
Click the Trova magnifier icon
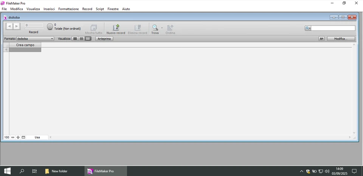pyautogui.click(x=155, y=28)
